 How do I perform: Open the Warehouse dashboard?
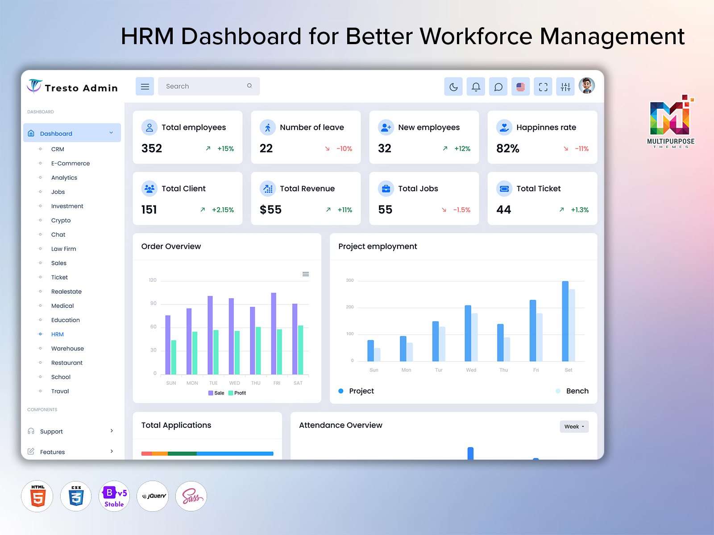[x=67, y=349]
